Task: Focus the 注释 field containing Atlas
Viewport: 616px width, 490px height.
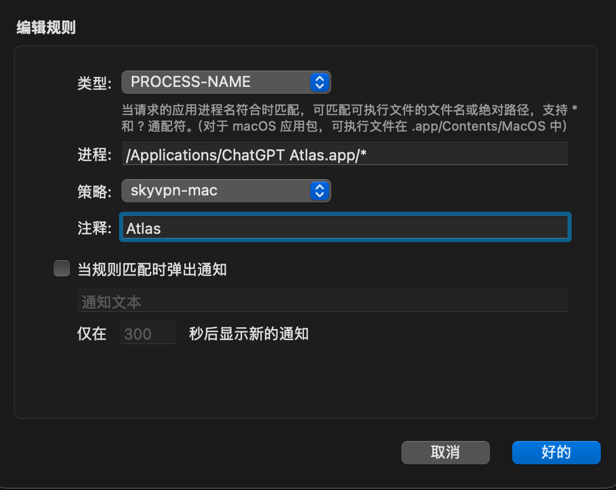Action: (x=344, y=228)
